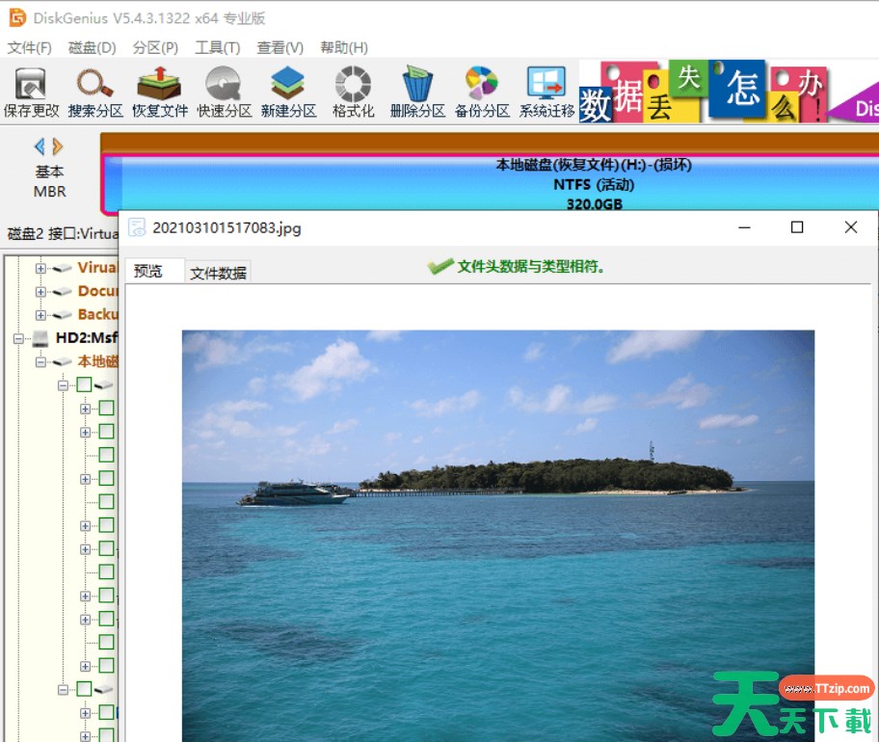This screenshot has height=742, width=879.
Task: Click the 格式化 format icon
Action: (353, 92)
